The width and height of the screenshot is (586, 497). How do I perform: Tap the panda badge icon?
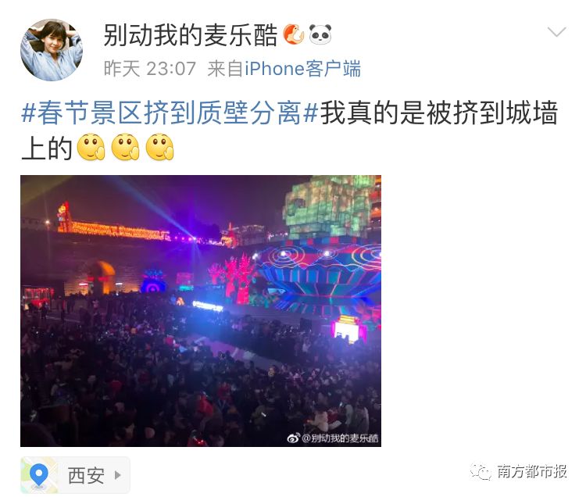320,34
